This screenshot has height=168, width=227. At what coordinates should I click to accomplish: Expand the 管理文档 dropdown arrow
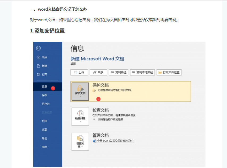click(x=82, y=146)
